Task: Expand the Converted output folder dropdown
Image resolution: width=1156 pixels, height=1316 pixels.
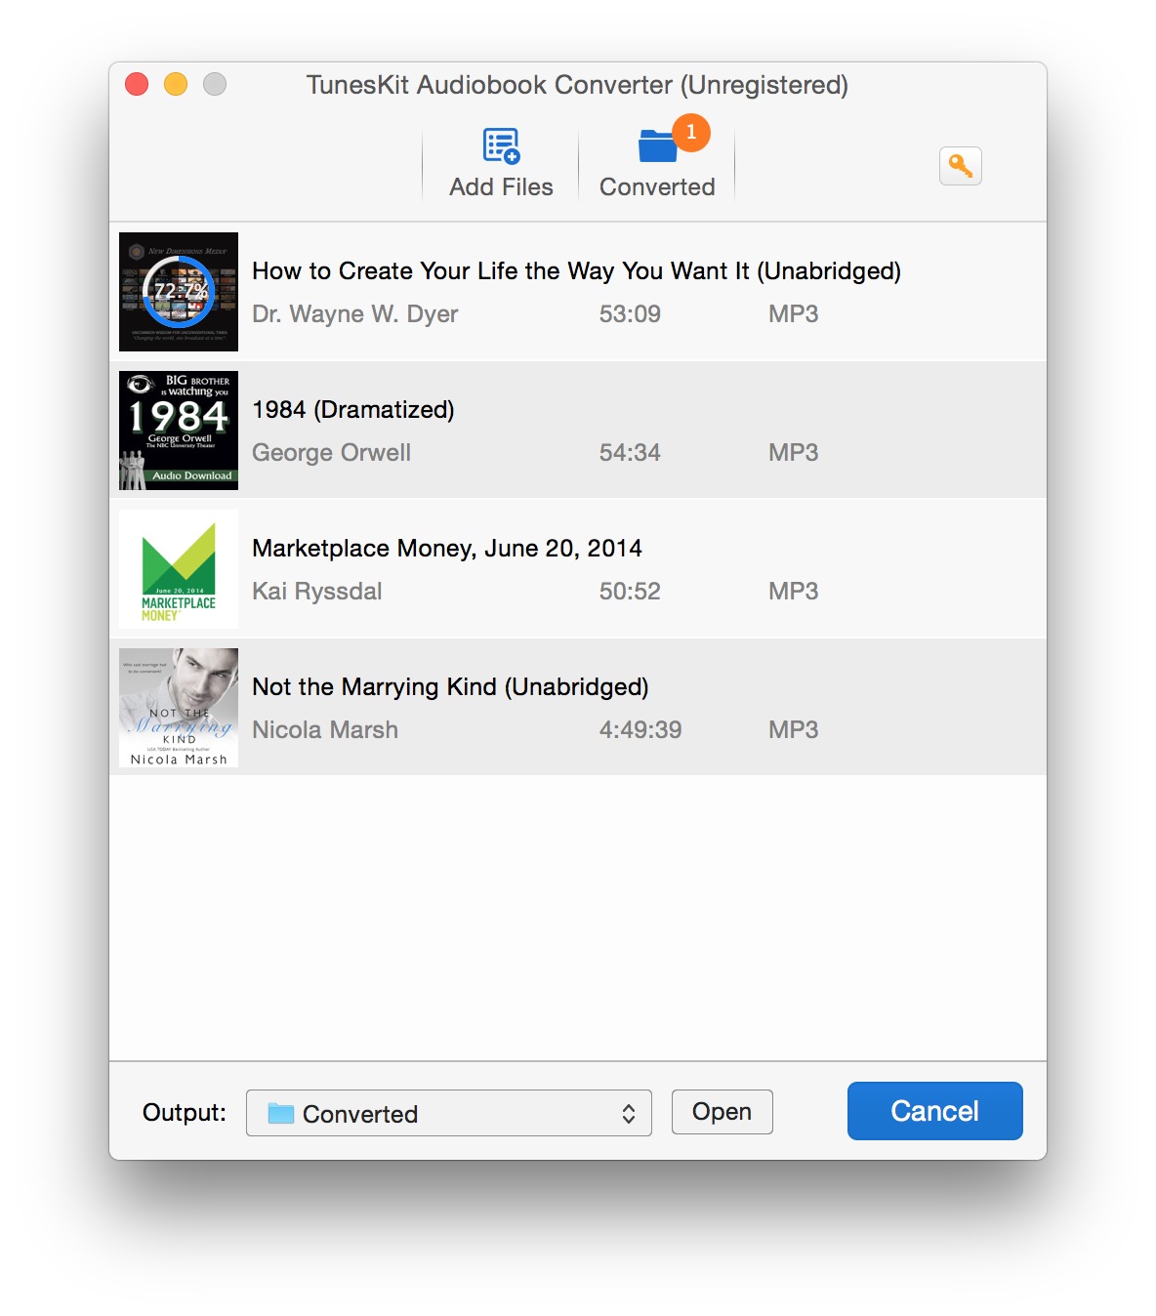Action: click(x=449, y=1113)
